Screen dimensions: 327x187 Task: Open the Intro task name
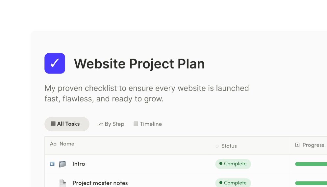click(x=79, y=164)
